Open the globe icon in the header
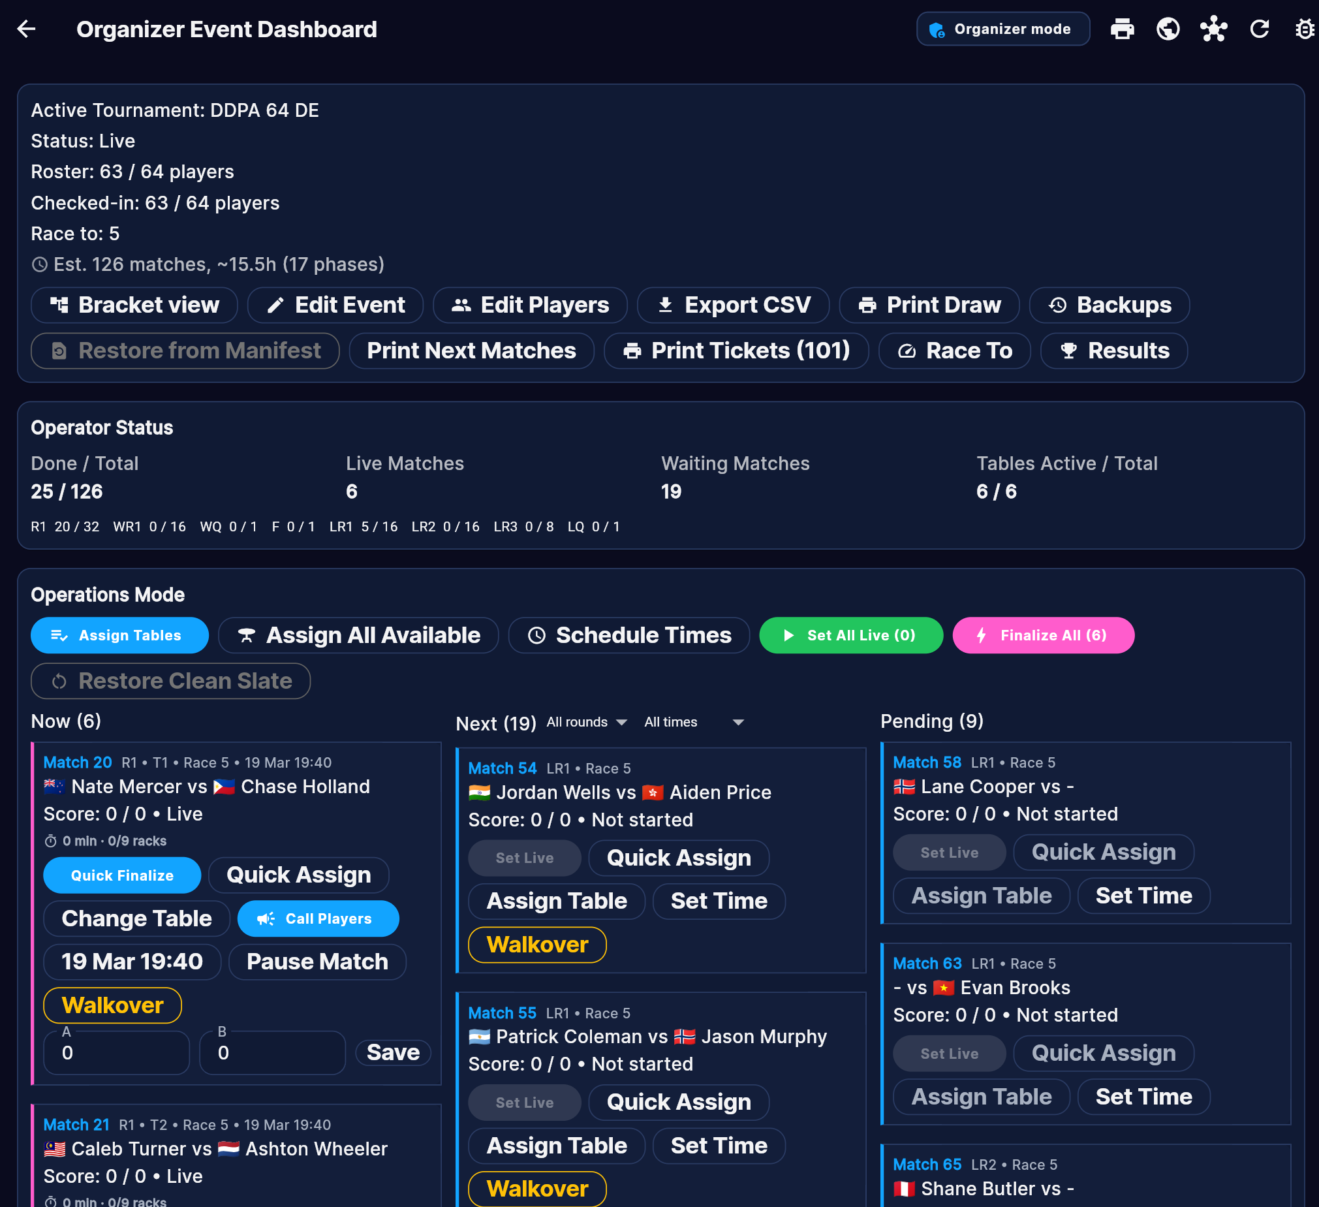Image resolution: width=1319 pixels, height=1207 pixels. [x=1168, y=29]
